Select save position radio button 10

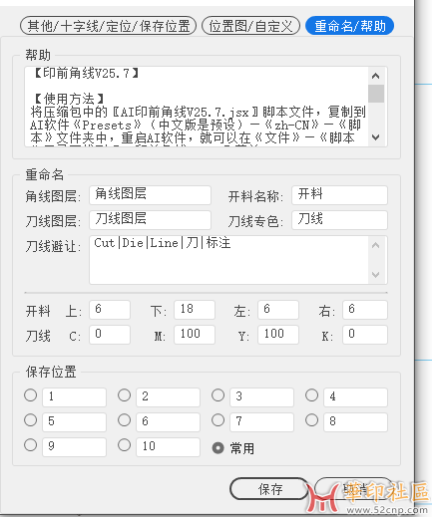[x=125, y=445]
